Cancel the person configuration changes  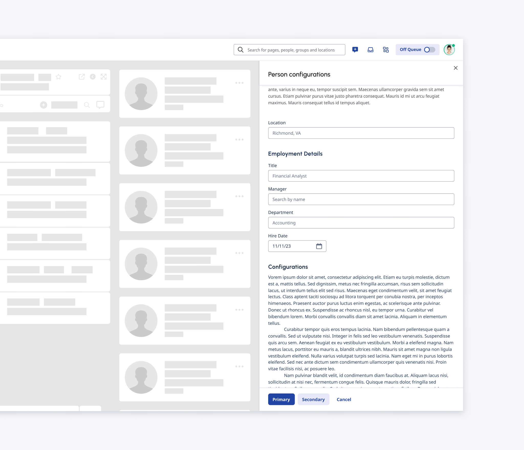344,399
